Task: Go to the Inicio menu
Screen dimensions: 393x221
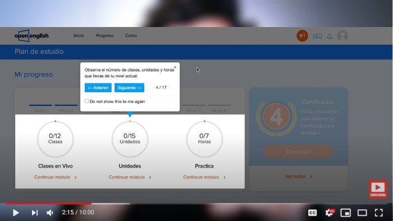Action: (x=79, y=35)
